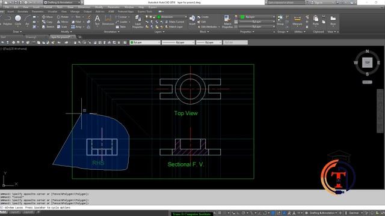Click the Match Layer tool
Image resolution: width=385 pixels, height=216 pixels.
point(174,26)
